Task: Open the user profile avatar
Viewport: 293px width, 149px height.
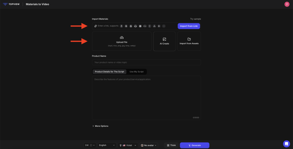Action: pyautogui.click(x=287, y=4)
